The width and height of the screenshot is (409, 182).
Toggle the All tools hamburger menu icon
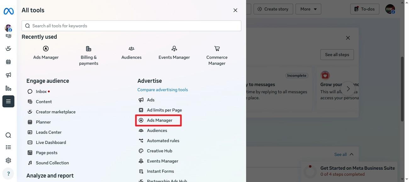point(8,101)
